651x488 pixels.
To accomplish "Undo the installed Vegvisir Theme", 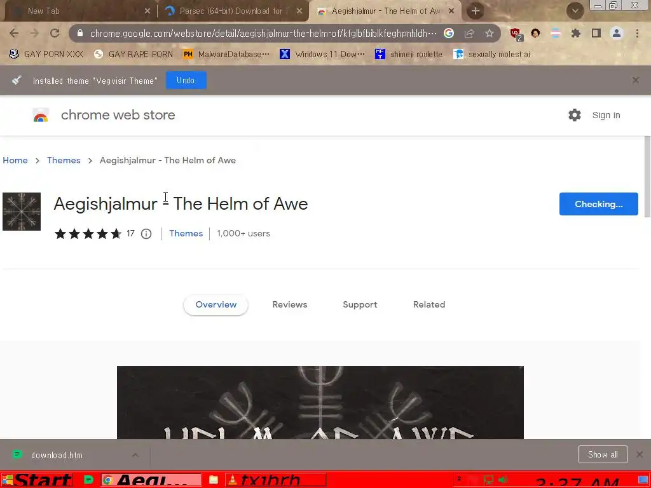I will 186,80.
